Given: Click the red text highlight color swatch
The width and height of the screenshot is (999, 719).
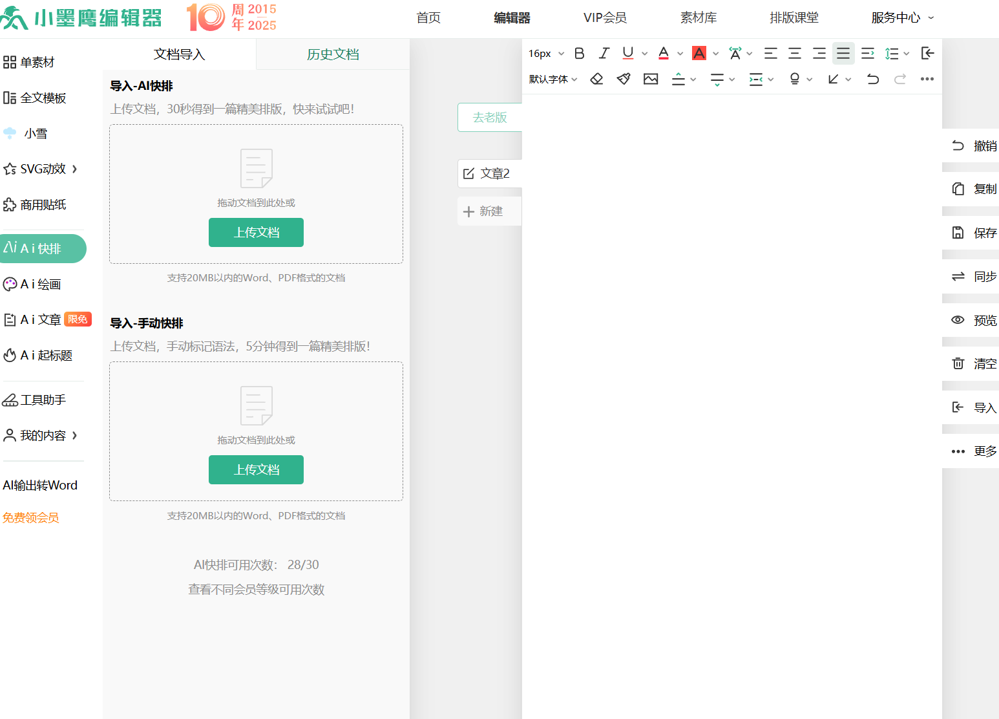Looking at the screenshot, I should [699, 54].
